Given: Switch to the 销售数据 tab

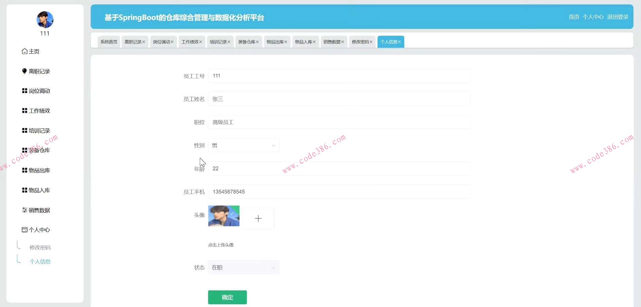Looking at the screenshot, I should tap(332, 42).
